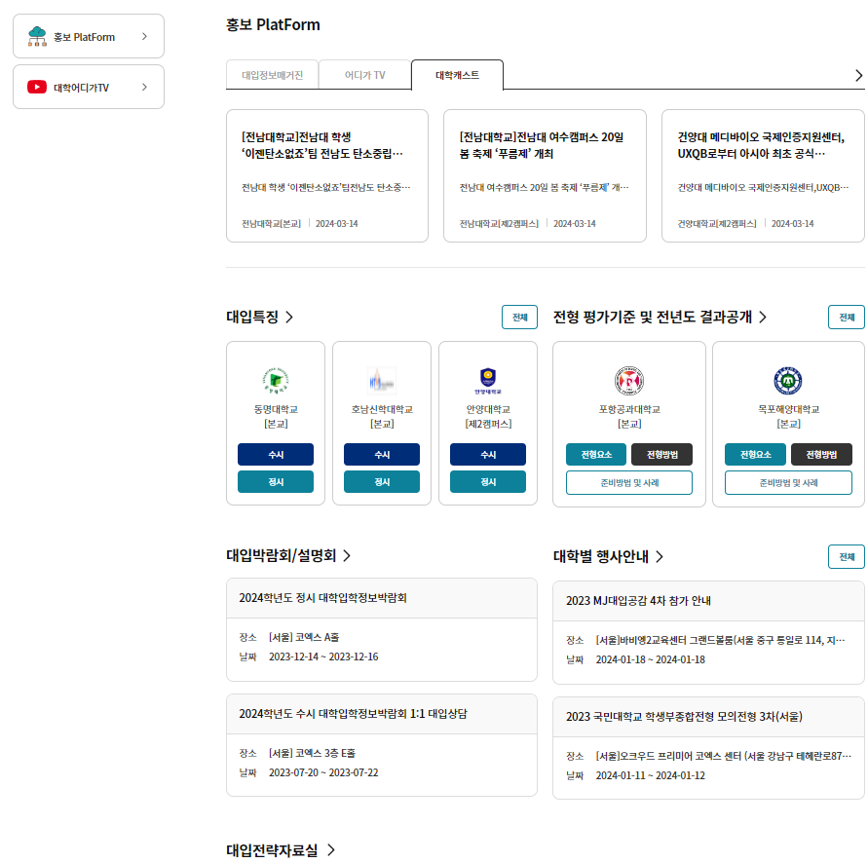Screen dimensions: 868x863
Task: Expand the 대학어디가TV sidebar chevron
Action: tap(144, 87)
